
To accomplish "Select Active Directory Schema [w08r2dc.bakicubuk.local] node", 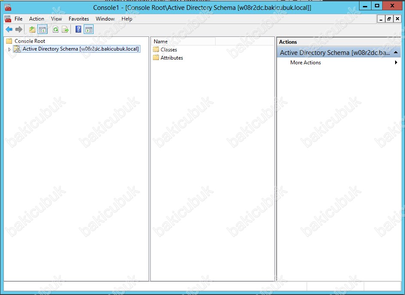I will (x=81, y=49).
